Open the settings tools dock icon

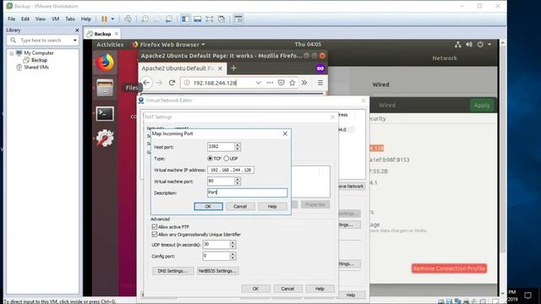(x=105, y=138)
